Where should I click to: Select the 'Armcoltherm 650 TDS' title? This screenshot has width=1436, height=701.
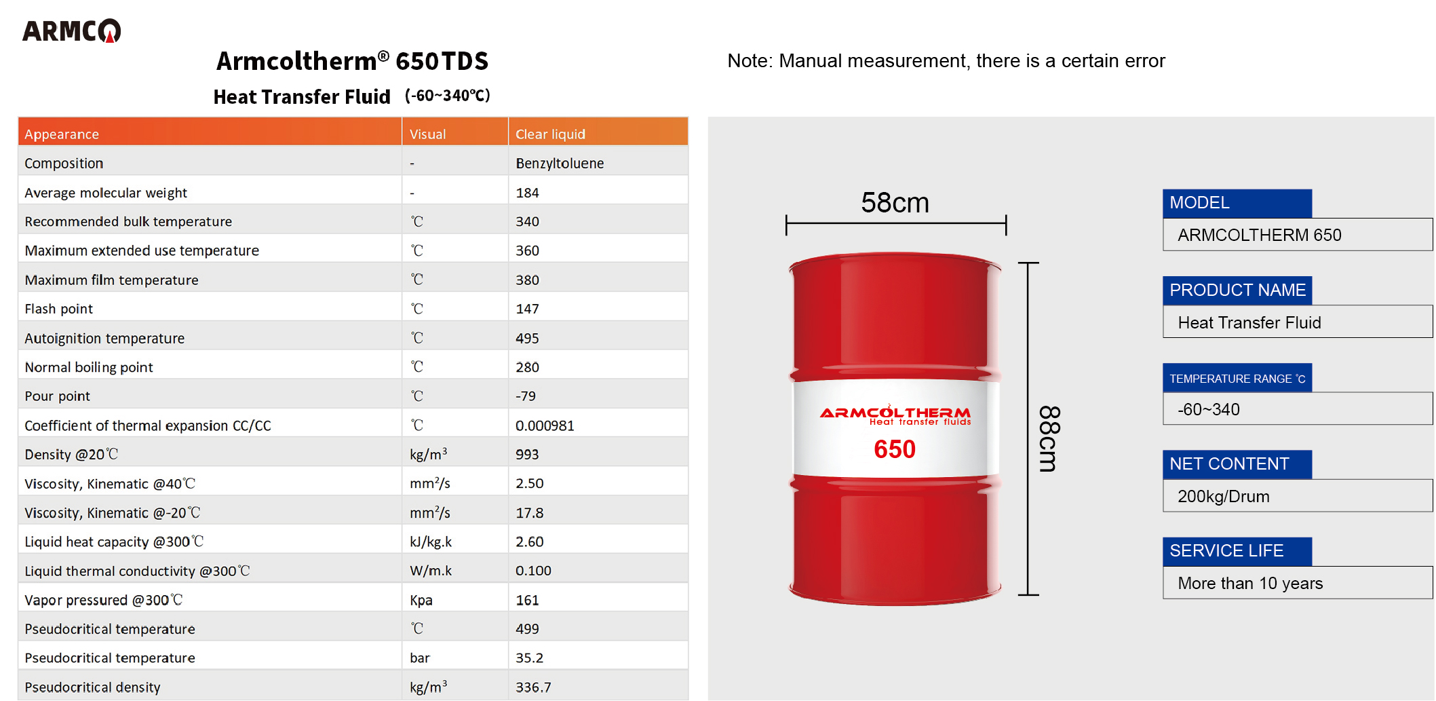352,61
